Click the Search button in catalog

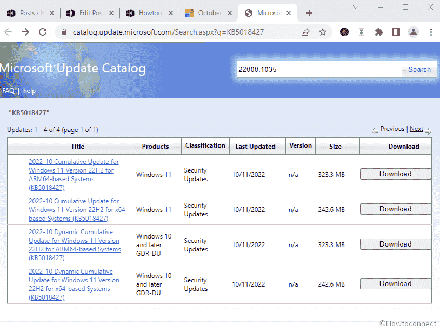(x=419, y=69)
